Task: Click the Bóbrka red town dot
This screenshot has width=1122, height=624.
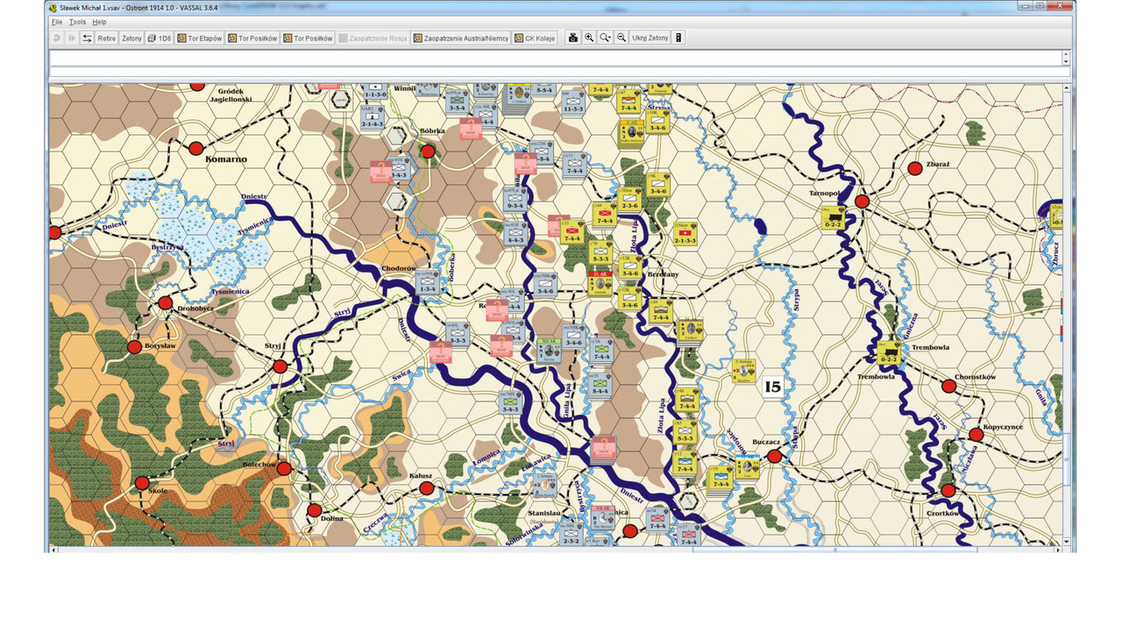Action: pos(428,152)
